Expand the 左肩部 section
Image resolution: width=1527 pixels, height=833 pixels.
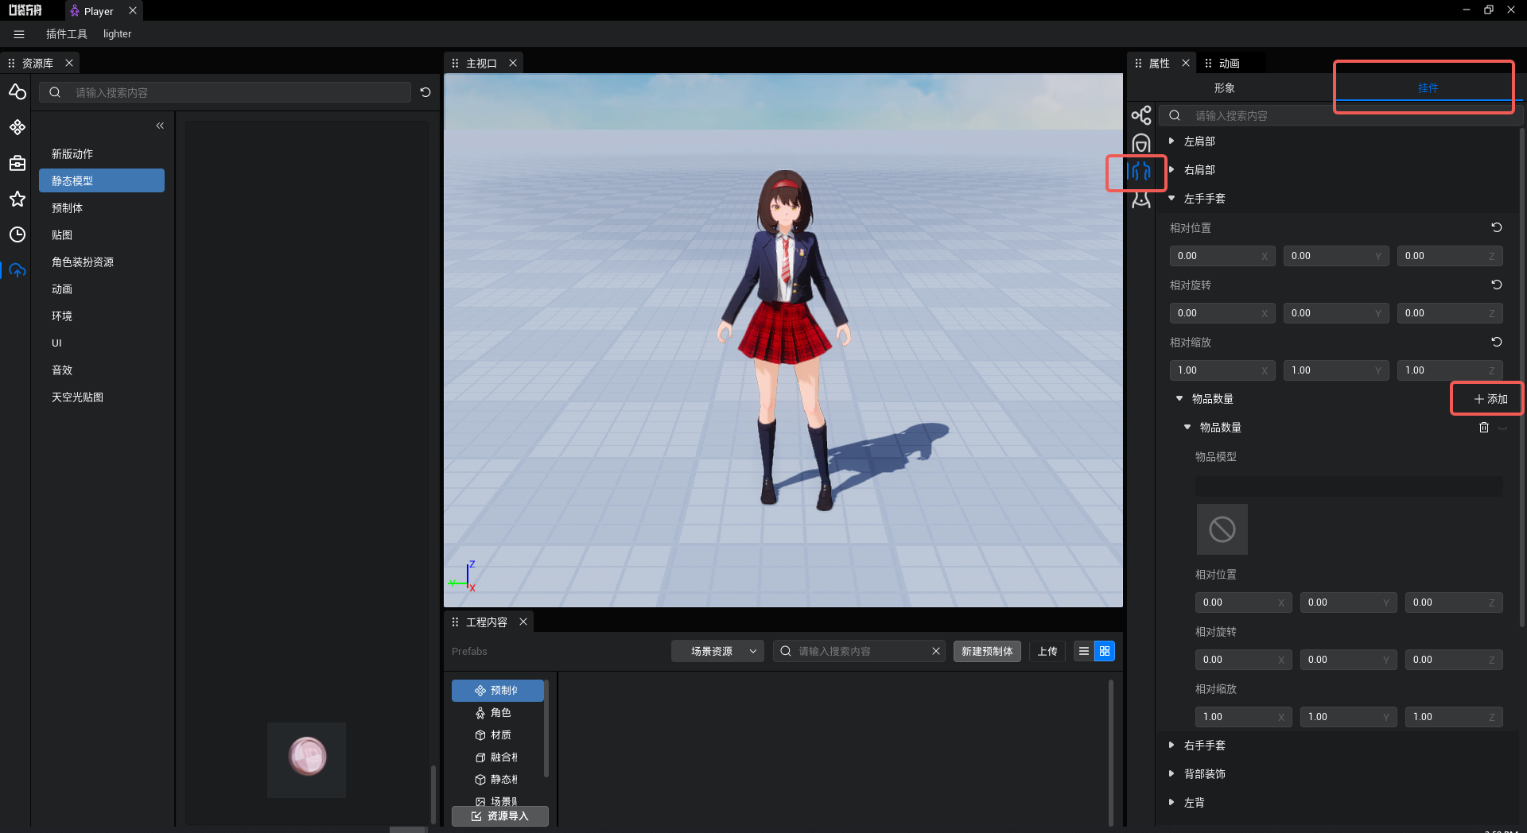(x=1171, y=141)
